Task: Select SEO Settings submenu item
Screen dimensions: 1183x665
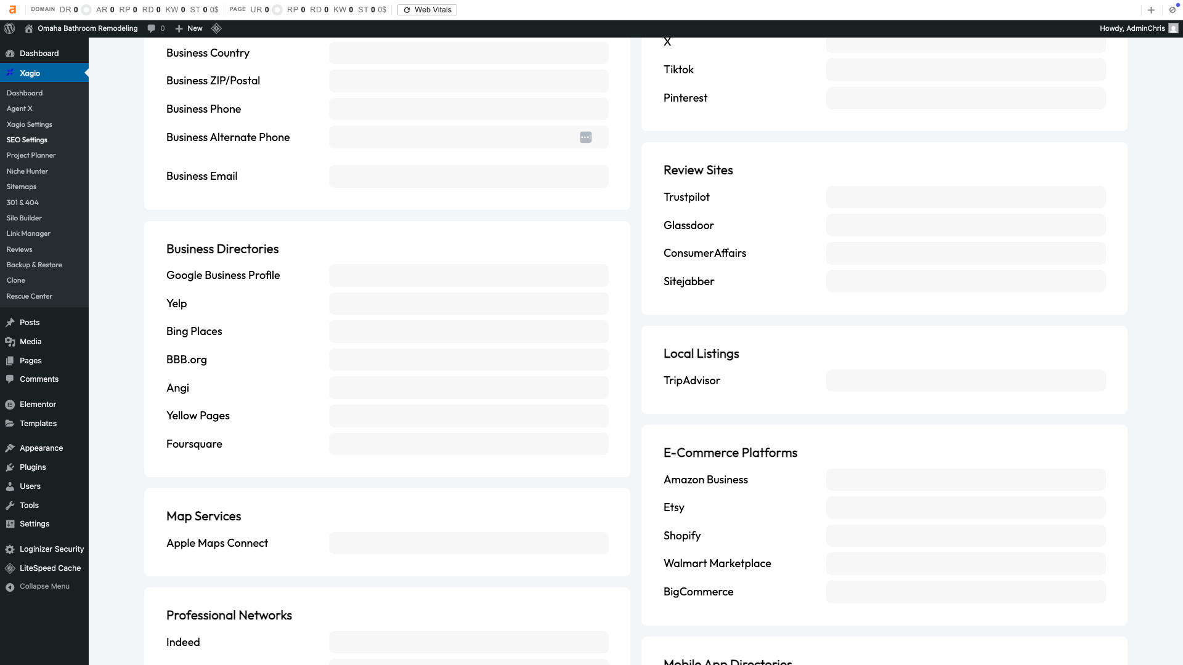Action: coord(27,140)
